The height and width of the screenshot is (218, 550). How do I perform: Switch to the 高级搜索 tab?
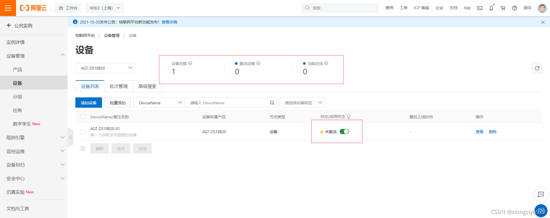click(x=147, y=86)
